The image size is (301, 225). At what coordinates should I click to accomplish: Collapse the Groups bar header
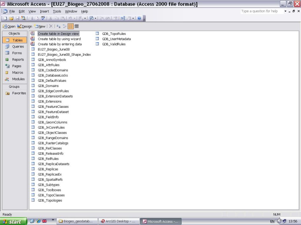pyautogui.click(x=14, y=87)
